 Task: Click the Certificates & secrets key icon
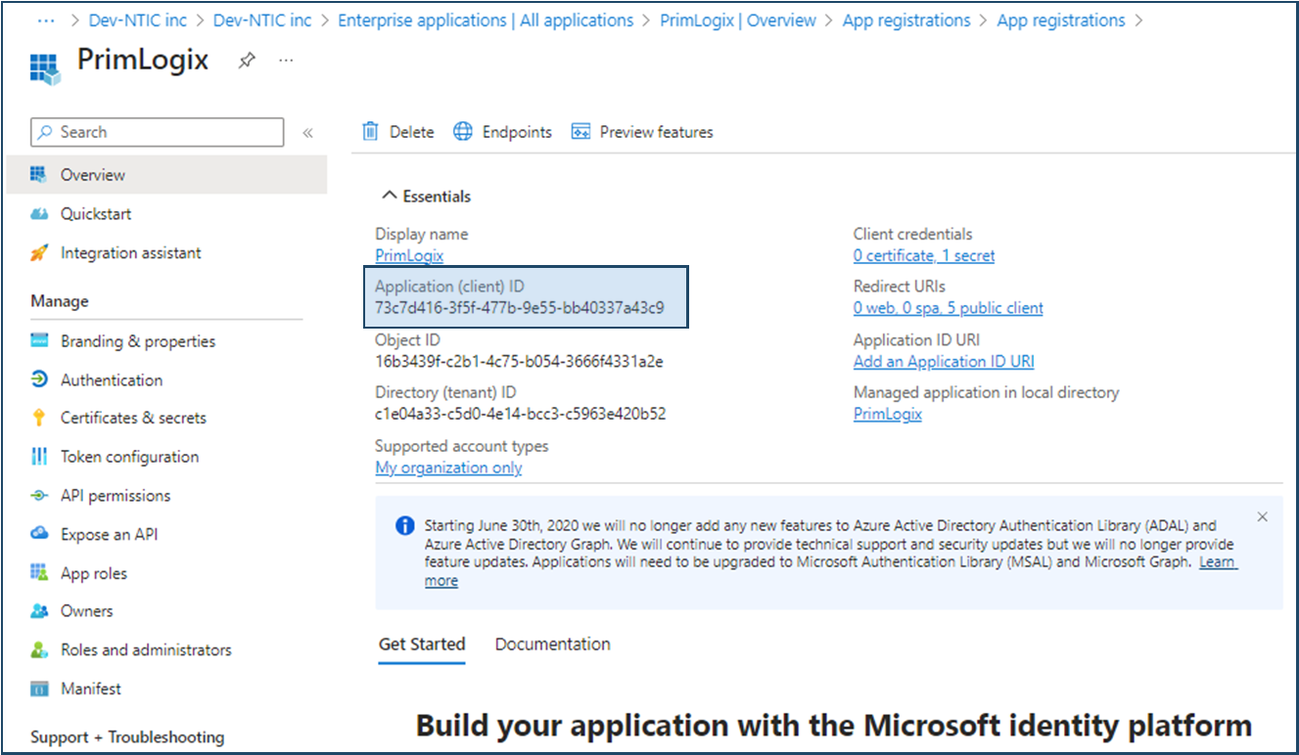coord(39,419)
